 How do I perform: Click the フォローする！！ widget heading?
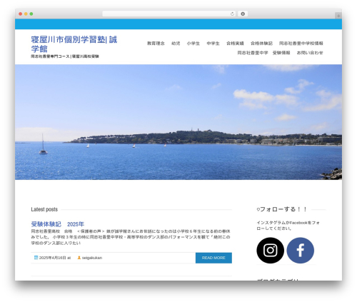click(x=282, y=209)
